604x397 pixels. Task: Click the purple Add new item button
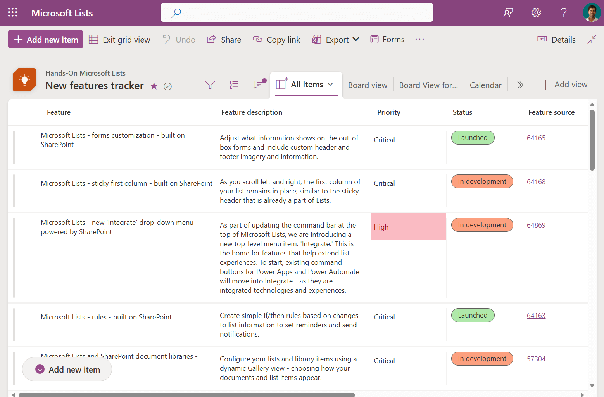coord(46,40)
